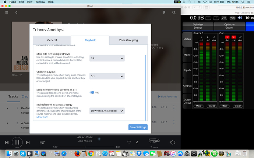Open Google Chrome from the Dock
This screenshot has height=158, width=254.
point(91,154)
